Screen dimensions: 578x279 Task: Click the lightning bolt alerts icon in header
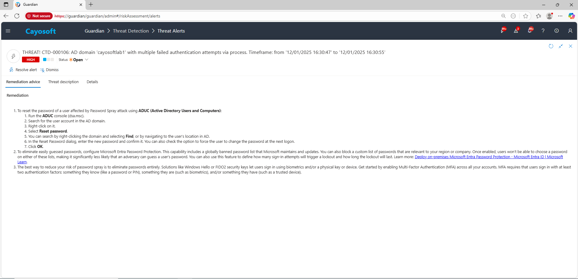point(503,31)
